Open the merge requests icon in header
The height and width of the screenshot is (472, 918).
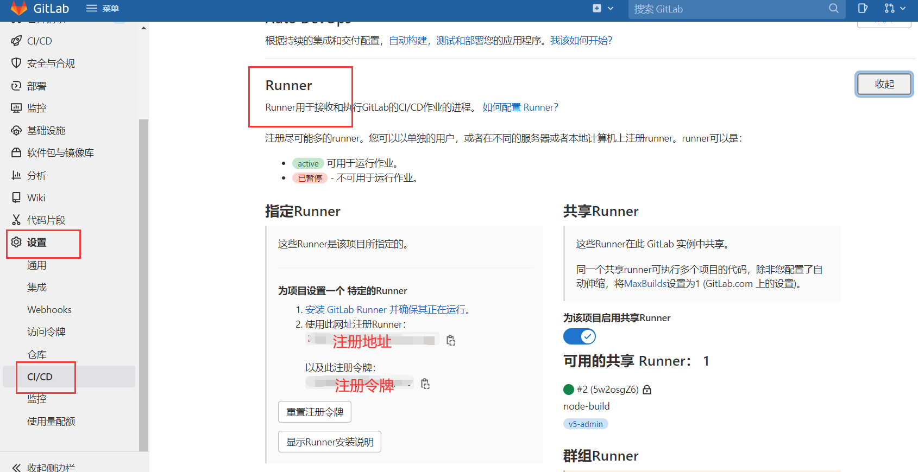pyautogui.click(x=889, y=8)
